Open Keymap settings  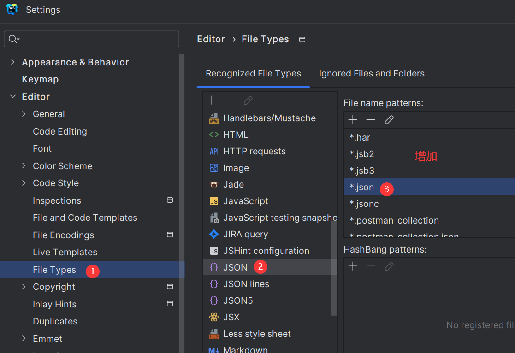[40, 79]
